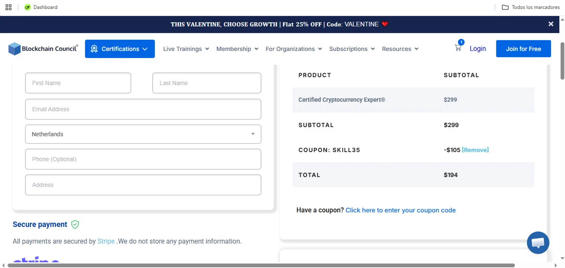Viewport: 565px width, 268px height.
Task: Open the Todos los marcadores folder
Action: click(531, 7)
